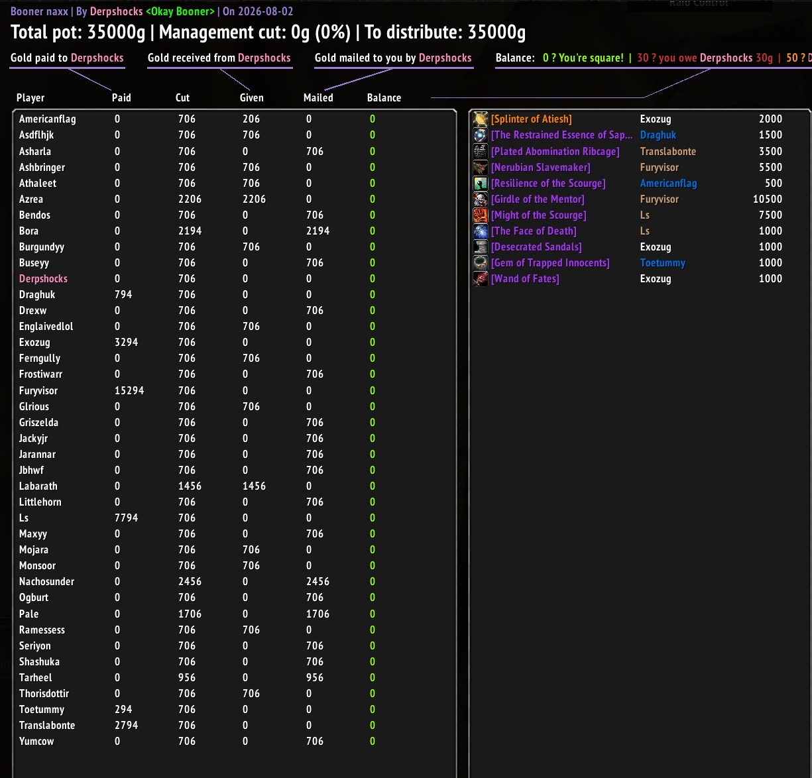Screen dimensions: 812x778
Task: Select player row Labarath
Action: 234,486
